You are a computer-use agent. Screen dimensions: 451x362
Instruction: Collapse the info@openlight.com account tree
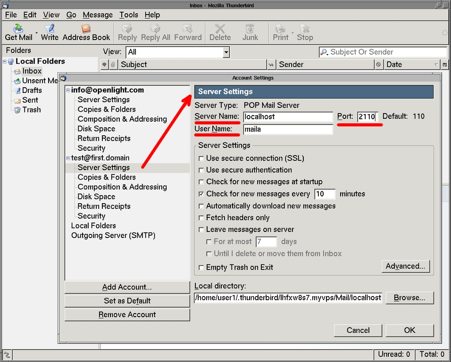click(68, 90)
